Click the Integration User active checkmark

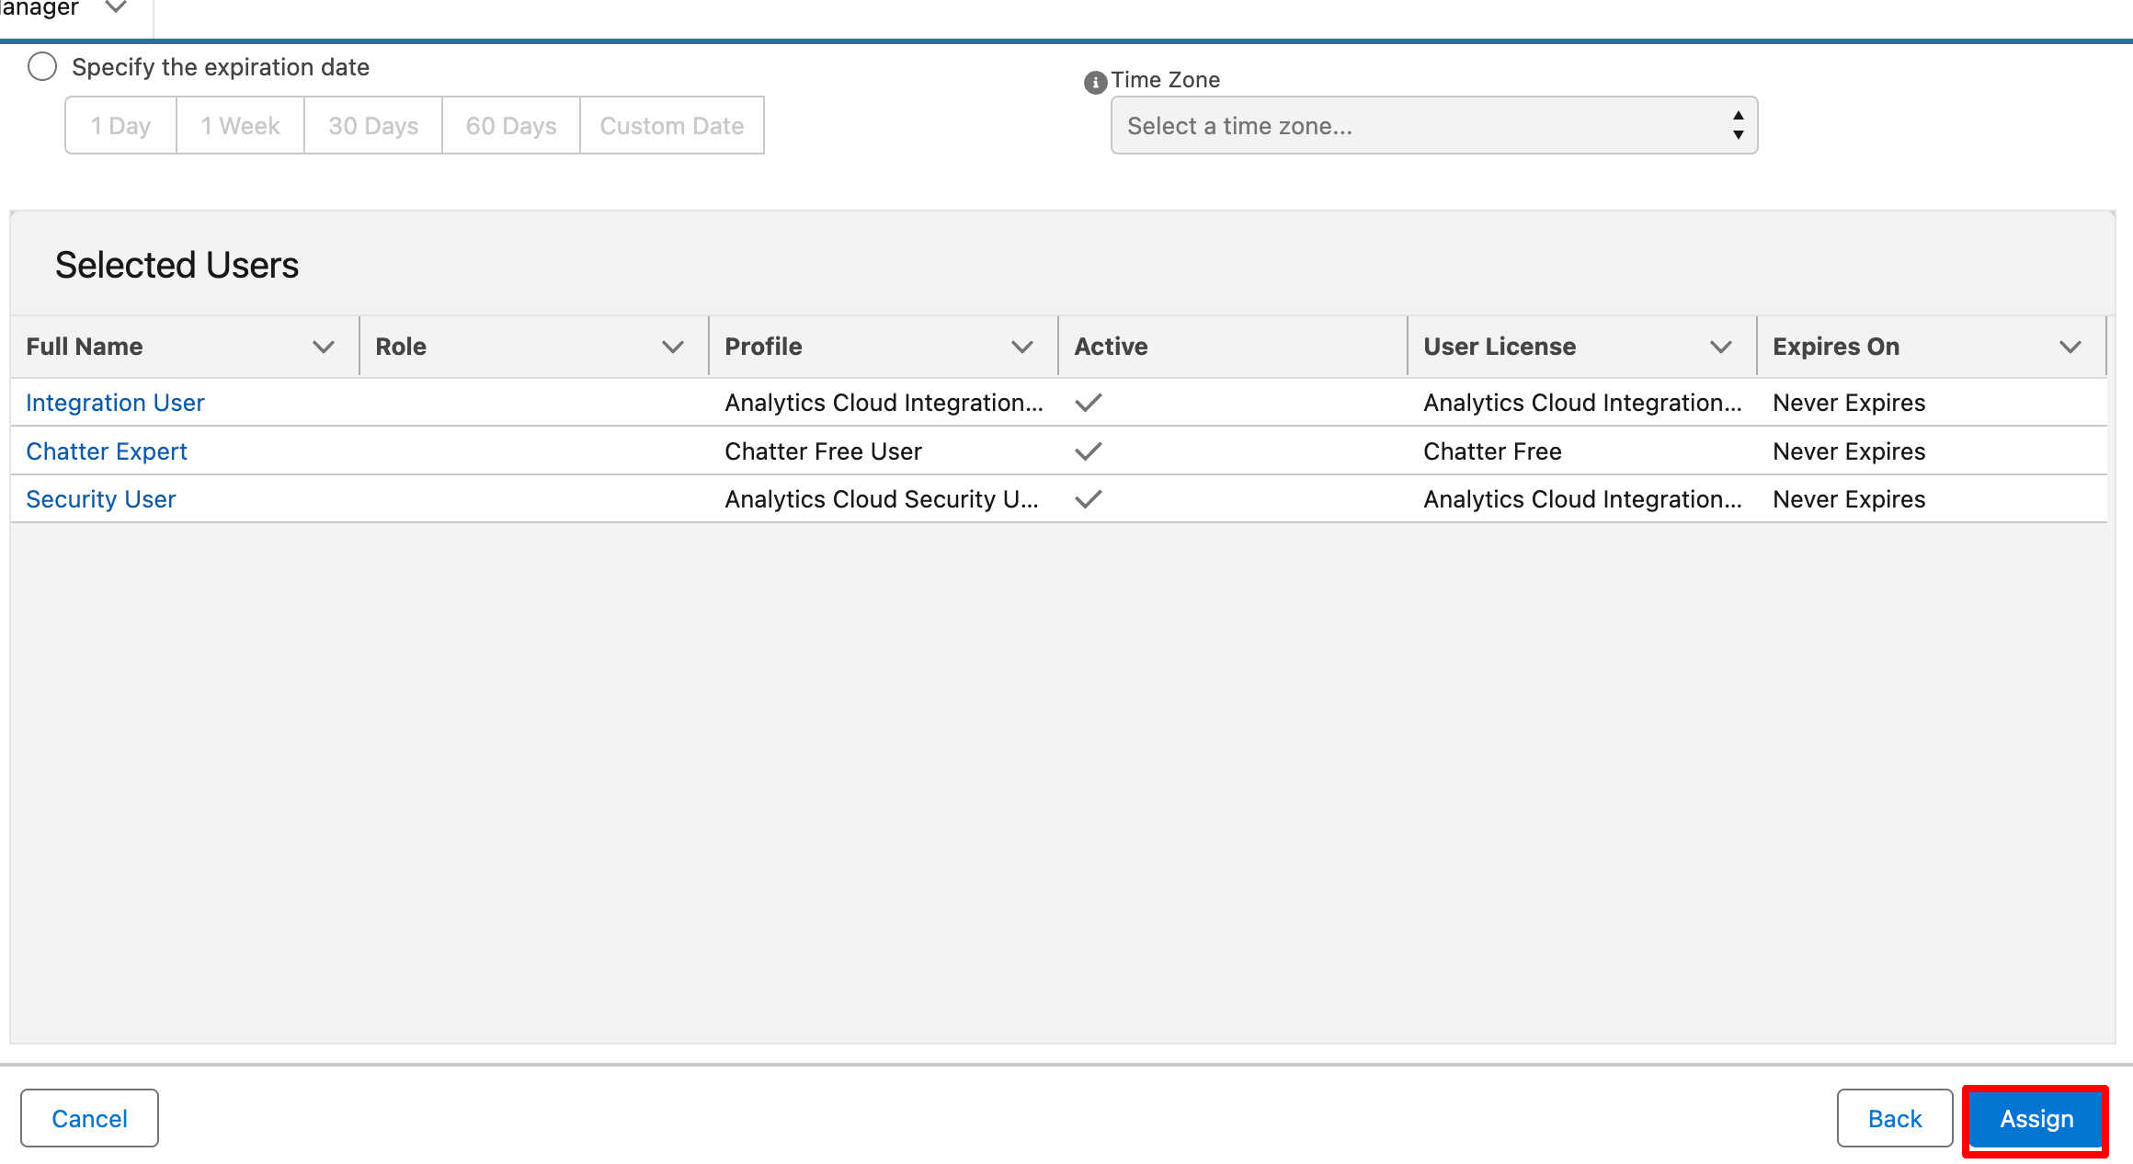1088,403
